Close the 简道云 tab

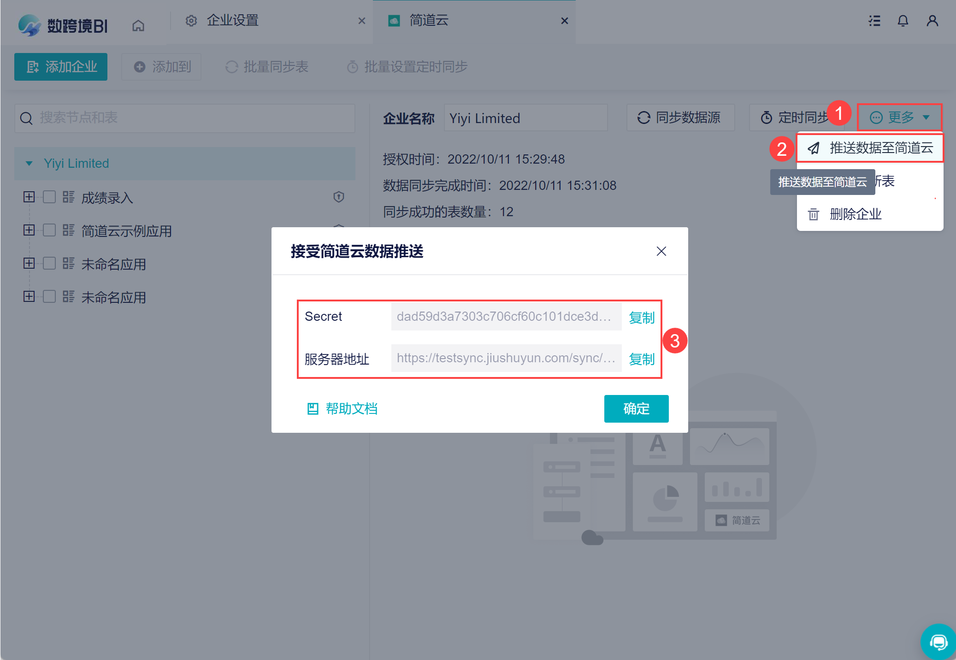coord(565,21)
